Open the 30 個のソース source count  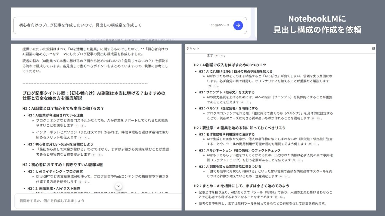pos(220,25)
